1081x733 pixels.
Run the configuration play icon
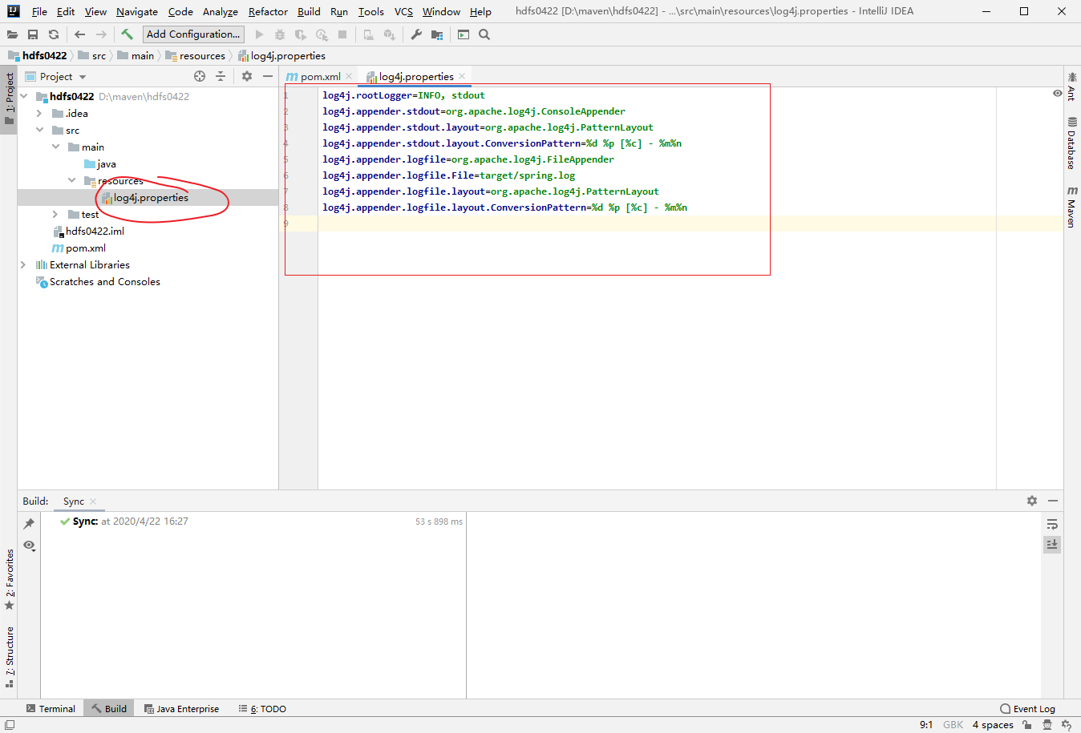(x=259, y=34)
